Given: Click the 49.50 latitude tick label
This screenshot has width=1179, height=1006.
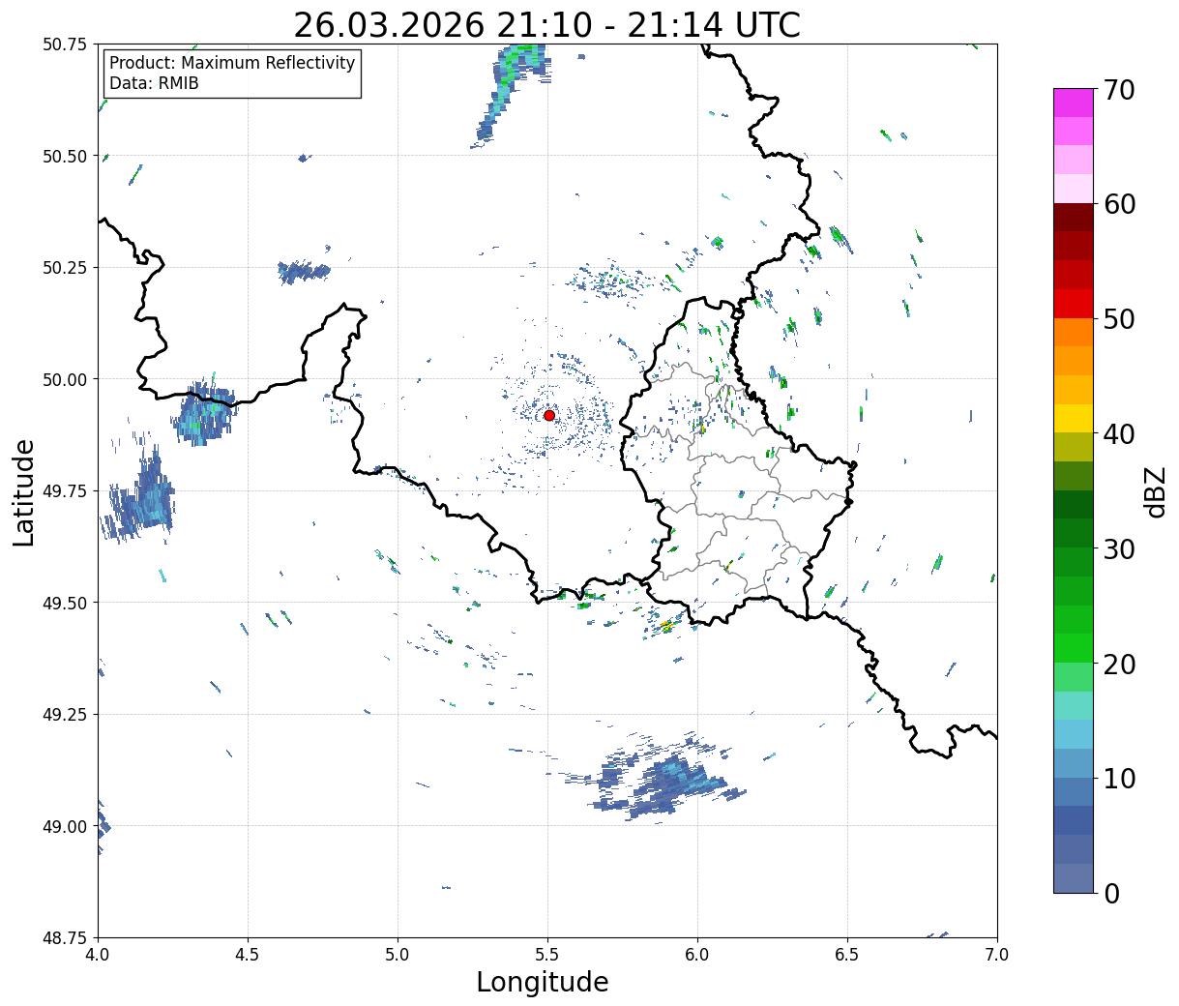Looking at the screenshot, I should pos(65,603).
